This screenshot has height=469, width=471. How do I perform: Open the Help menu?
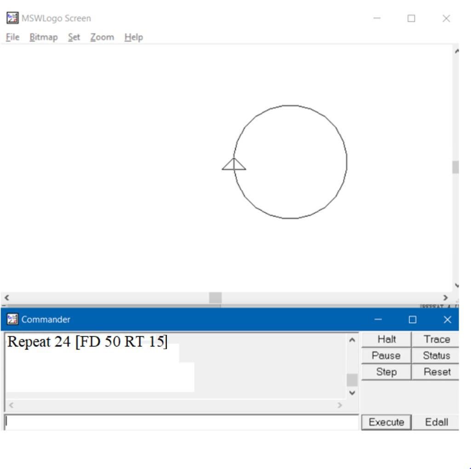[x=134, y=37]
